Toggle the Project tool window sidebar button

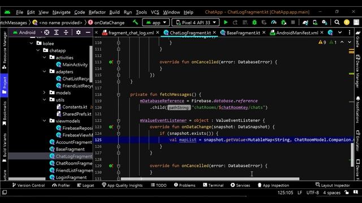coord(4,85)
